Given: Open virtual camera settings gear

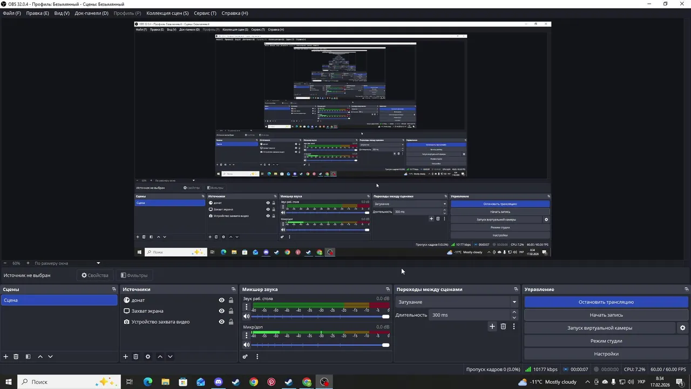Looking at the screenshot, I should (x=682, y=328).
